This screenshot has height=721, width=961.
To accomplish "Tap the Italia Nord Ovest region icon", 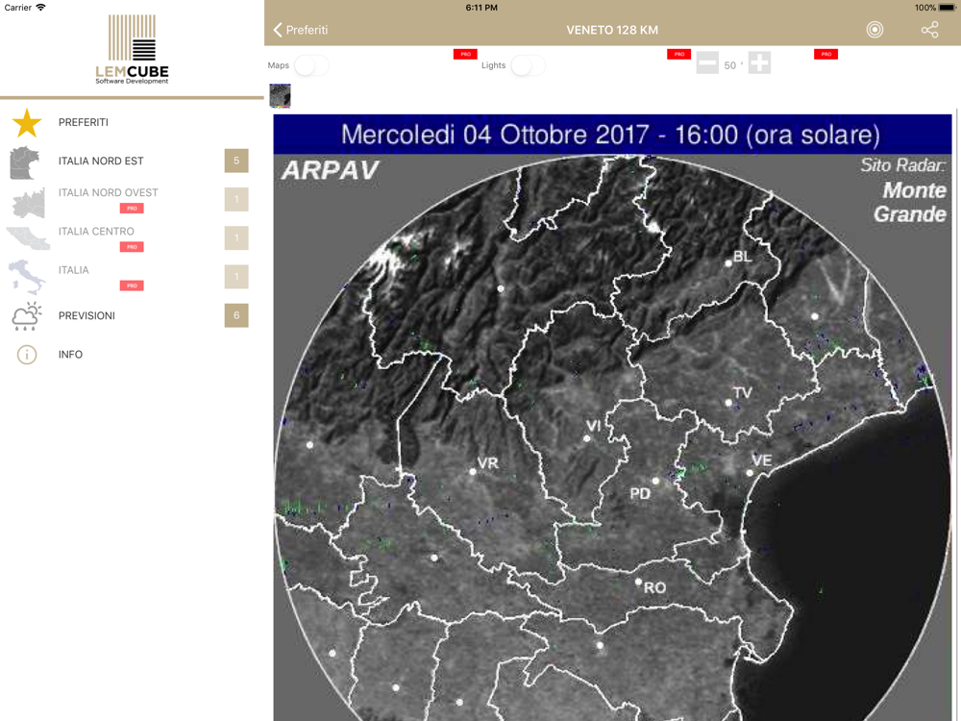I will 28,203.
